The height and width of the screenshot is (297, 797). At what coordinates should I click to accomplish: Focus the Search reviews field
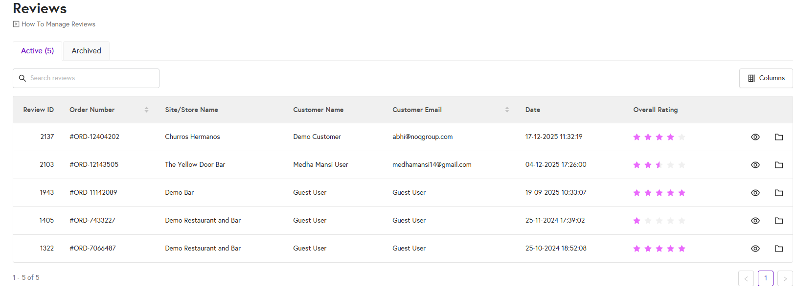coord(91,78)
